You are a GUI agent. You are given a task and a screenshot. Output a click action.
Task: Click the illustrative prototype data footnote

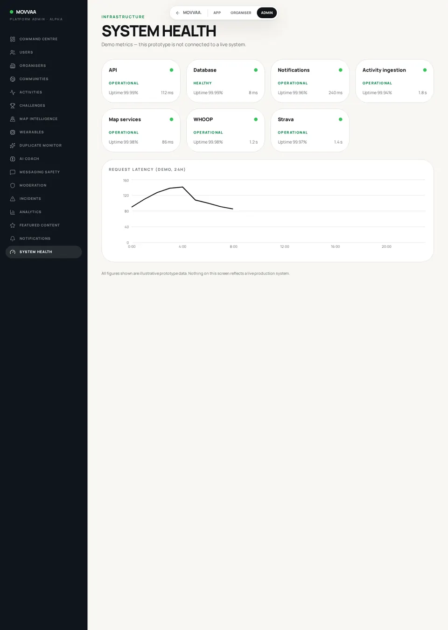[196, 273]
